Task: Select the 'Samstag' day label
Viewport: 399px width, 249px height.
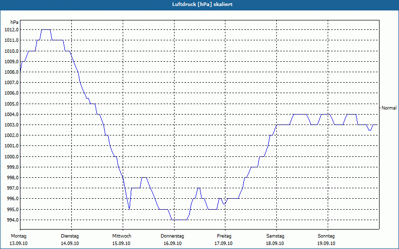Action: (x=275, y=236)
